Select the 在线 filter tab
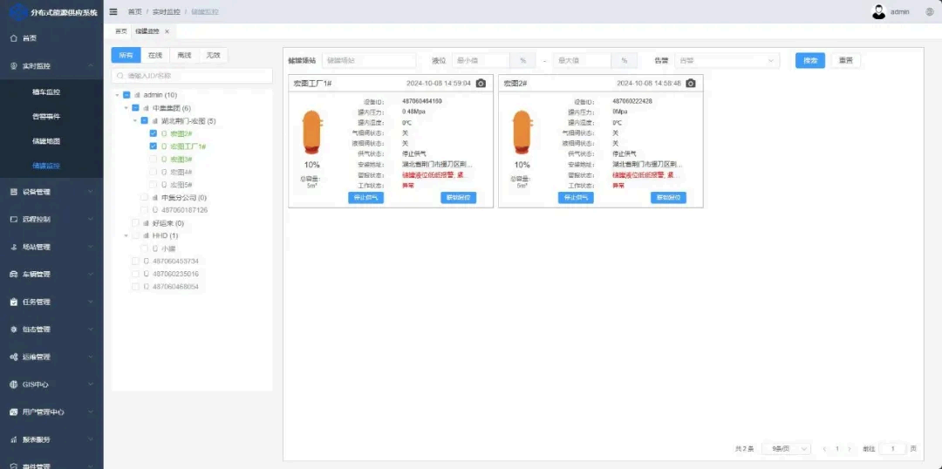Image resolution: width=942 pixels, height=469 pixels. pyautogui.click(x=155, y=55)
